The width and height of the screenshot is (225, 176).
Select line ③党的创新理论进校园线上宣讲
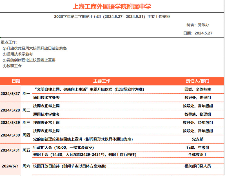tap(29, 60)
